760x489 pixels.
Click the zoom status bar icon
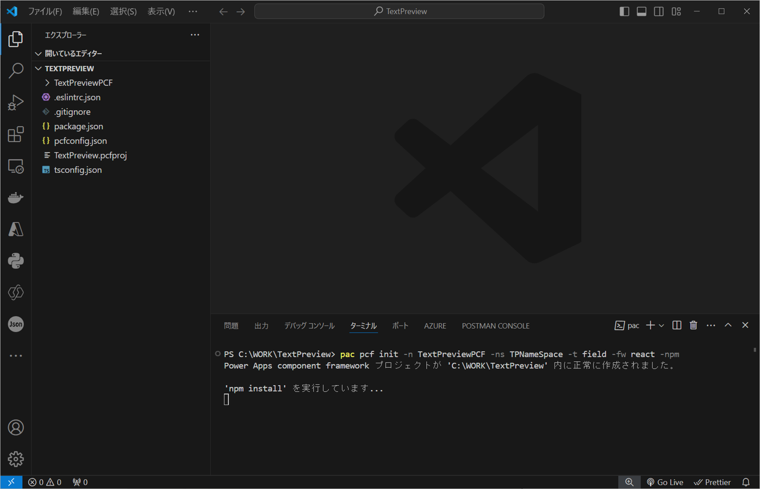click(x=629, y=482)
